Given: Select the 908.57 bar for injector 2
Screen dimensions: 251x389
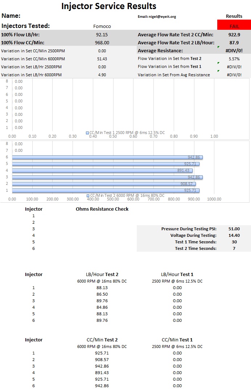Looking at the screenshot, I should (104, 184).
